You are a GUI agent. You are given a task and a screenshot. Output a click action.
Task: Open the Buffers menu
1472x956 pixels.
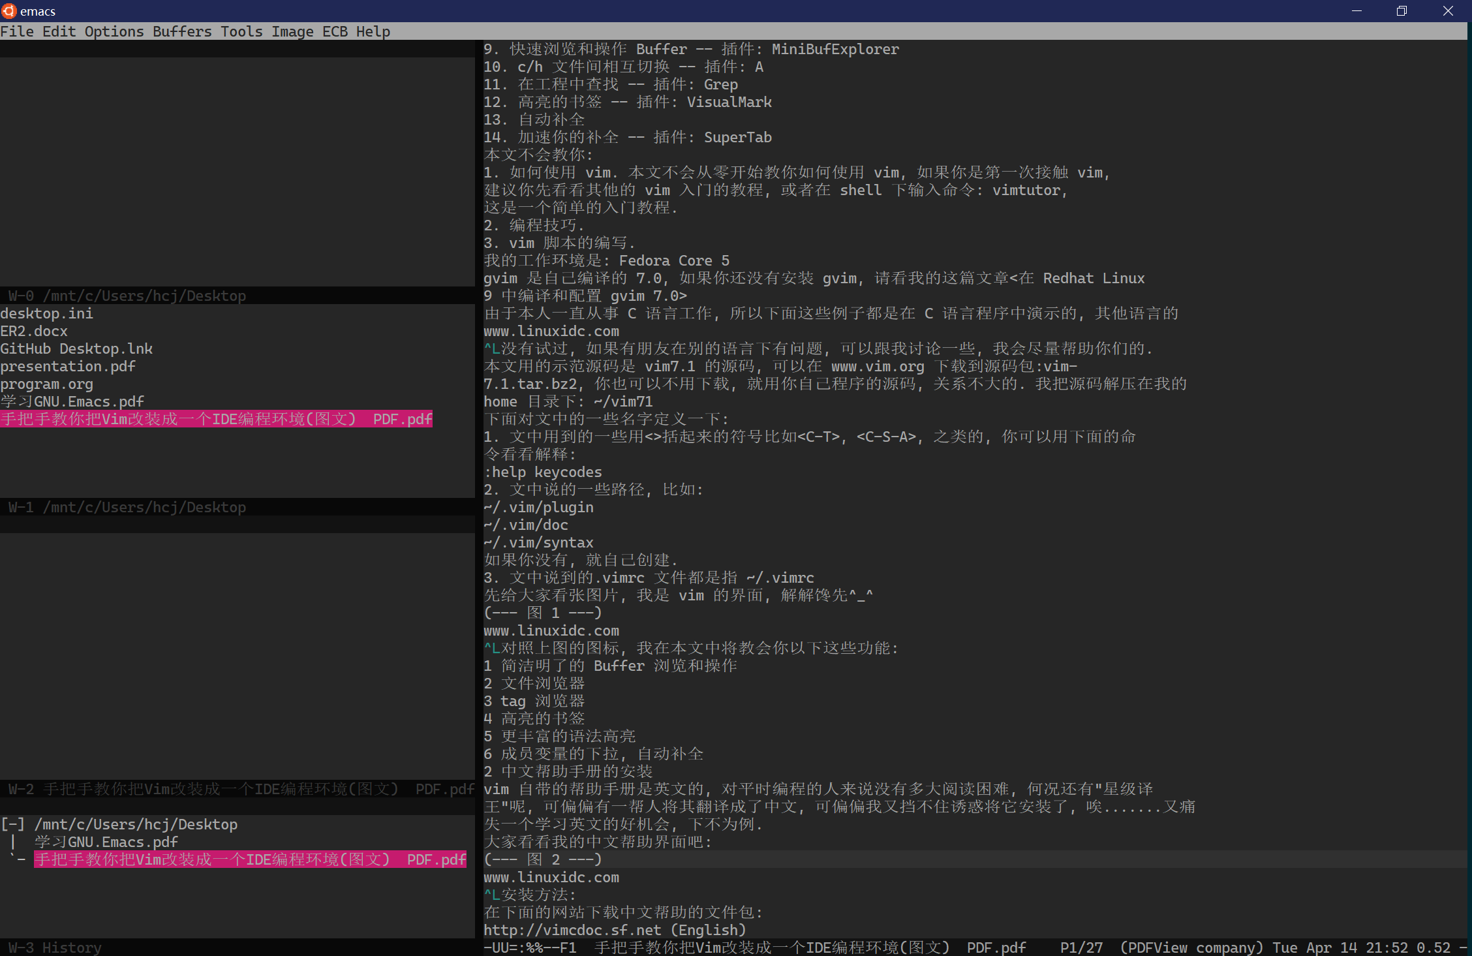click(182, 31)
